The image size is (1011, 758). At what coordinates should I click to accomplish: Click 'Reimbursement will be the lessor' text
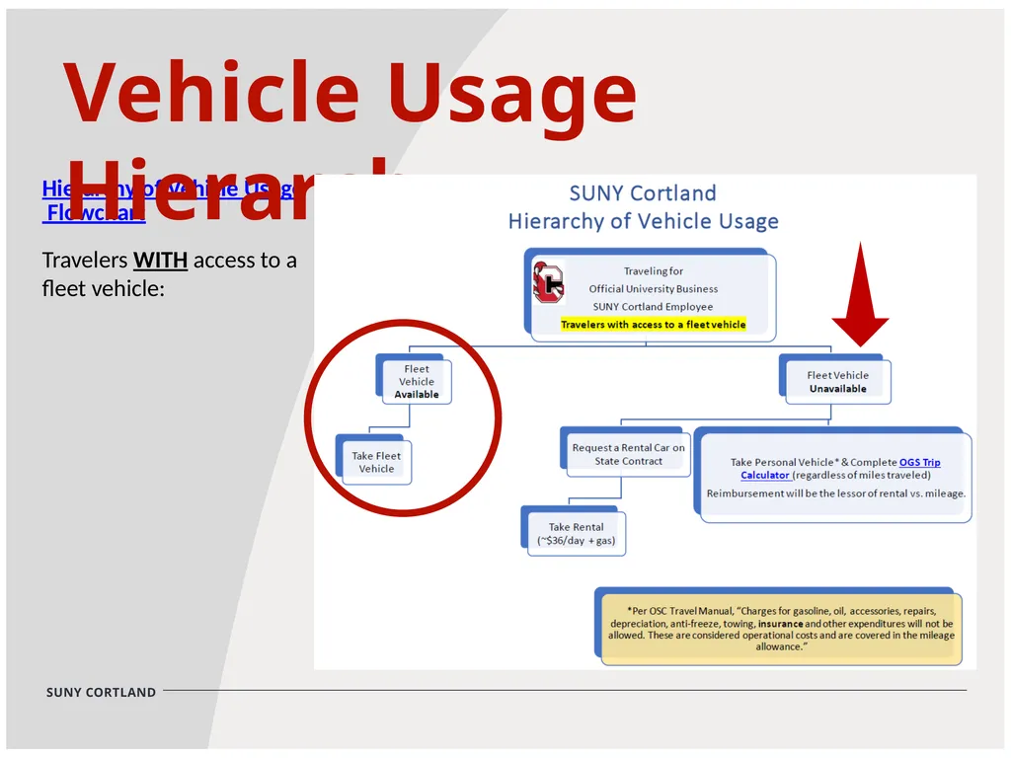coord(835,493)
